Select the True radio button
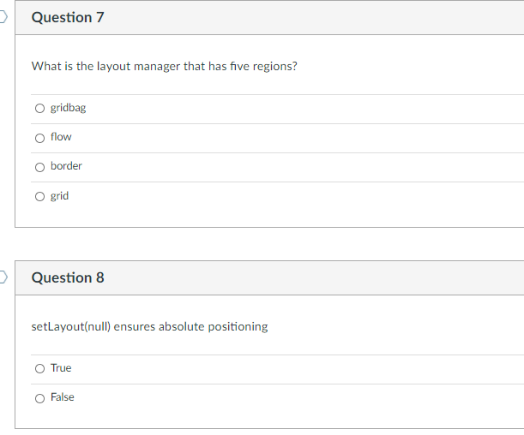524x435 pixels. point(40,369)
